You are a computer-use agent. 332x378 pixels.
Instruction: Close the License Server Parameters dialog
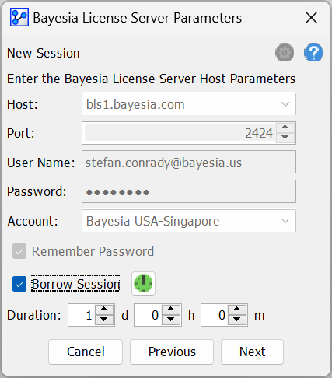311,18
